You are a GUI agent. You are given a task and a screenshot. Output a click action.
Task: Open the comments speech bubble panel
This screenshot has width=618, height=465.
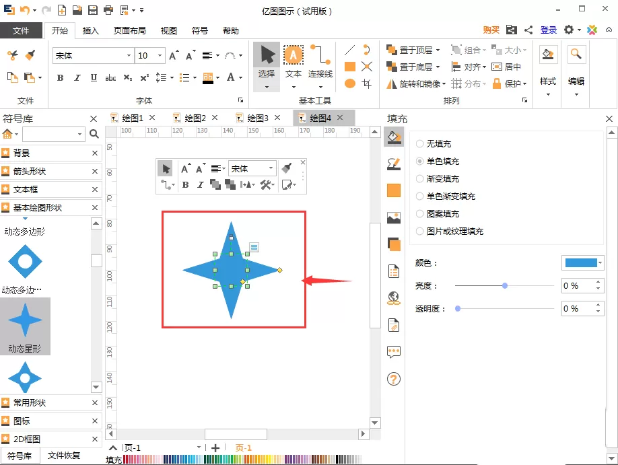click(x=394, y=351)
